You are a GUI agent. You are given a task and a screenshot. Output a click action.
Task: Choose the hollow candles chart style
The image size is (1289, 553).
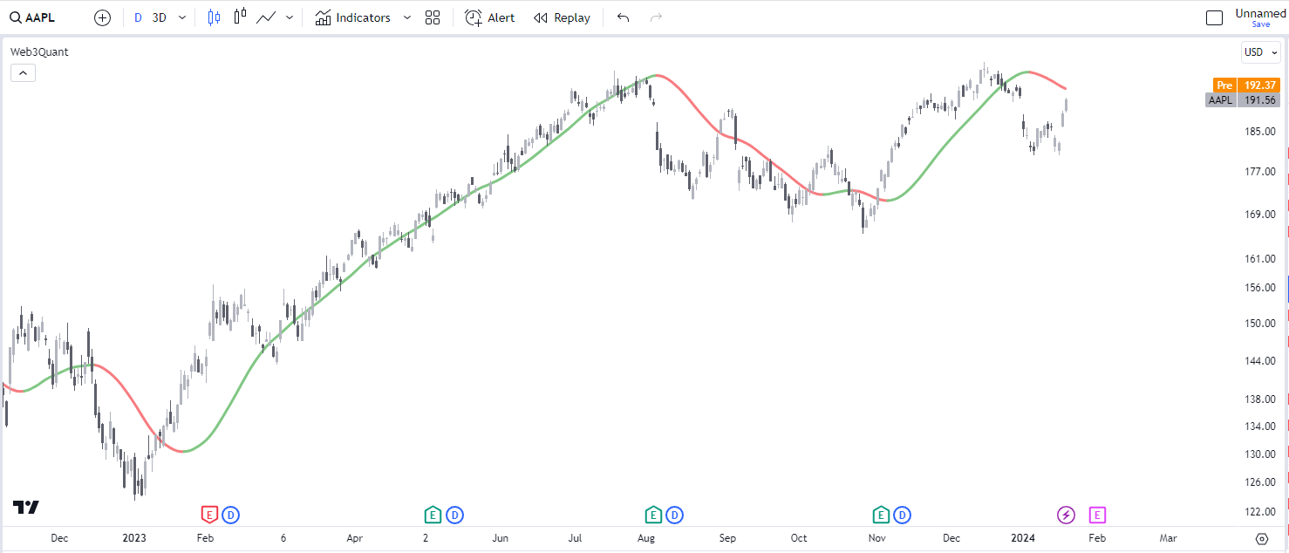pyautogui.click(x=241, y=17)
